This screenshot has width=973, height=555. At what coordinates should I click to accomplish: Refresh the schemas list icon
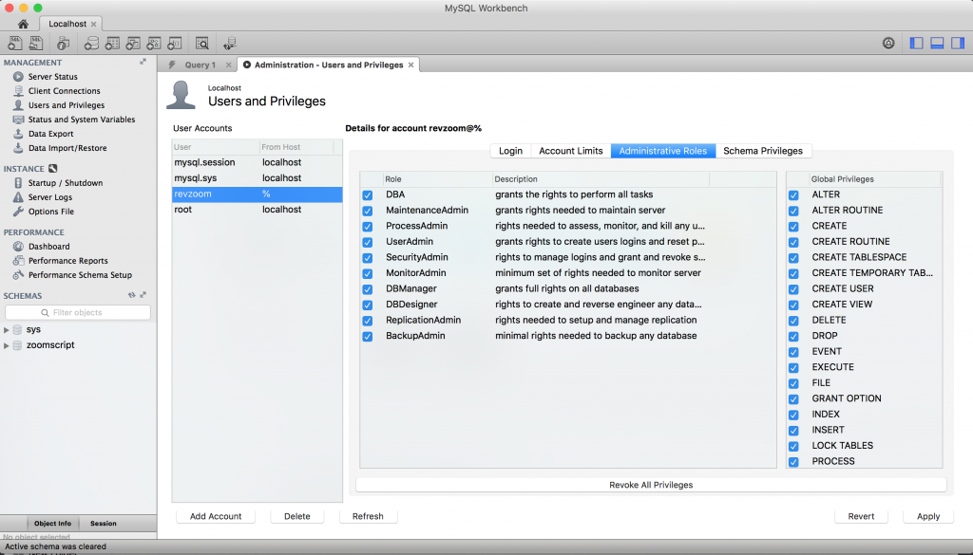pos(131,295)
